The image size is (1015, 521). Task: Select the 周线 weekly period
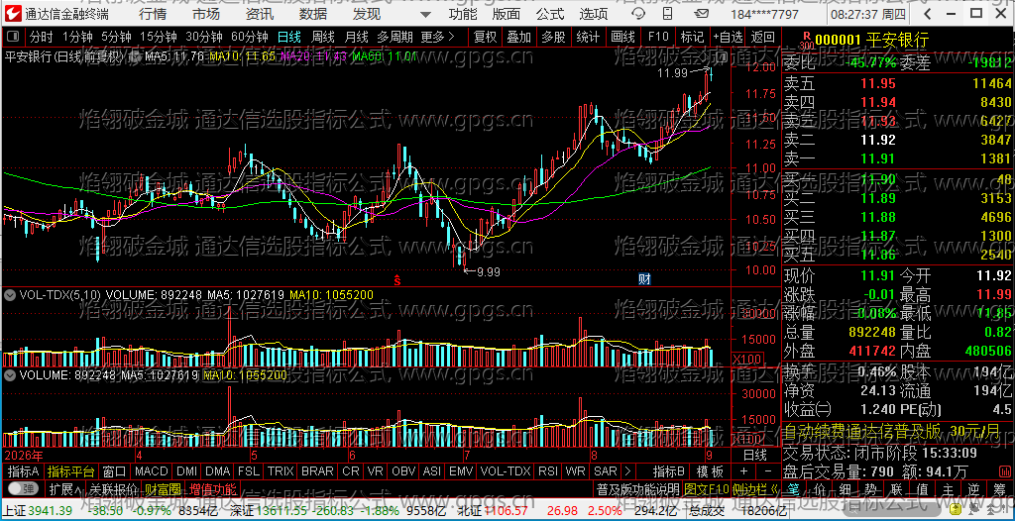322,37
